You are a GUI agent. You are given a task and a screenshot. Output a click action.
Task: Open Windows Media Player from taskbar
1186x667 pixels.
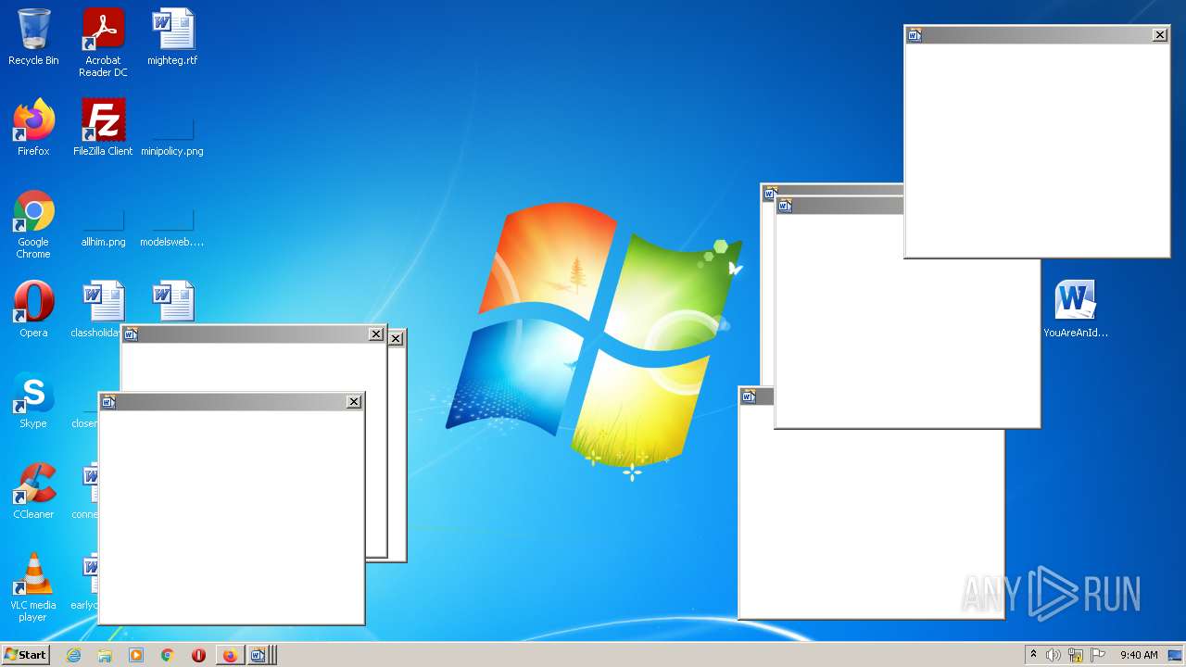(136, 655)
